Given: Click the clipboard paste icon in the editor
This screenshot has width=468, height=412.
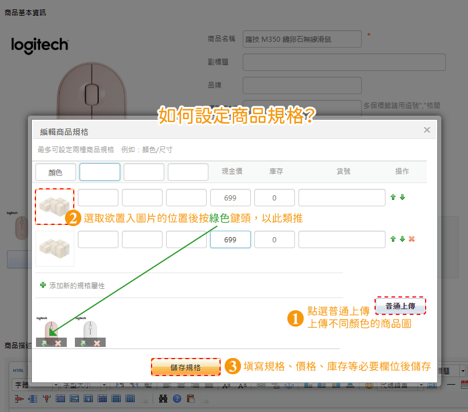Looking at the screenshot, I should point(190,399).
